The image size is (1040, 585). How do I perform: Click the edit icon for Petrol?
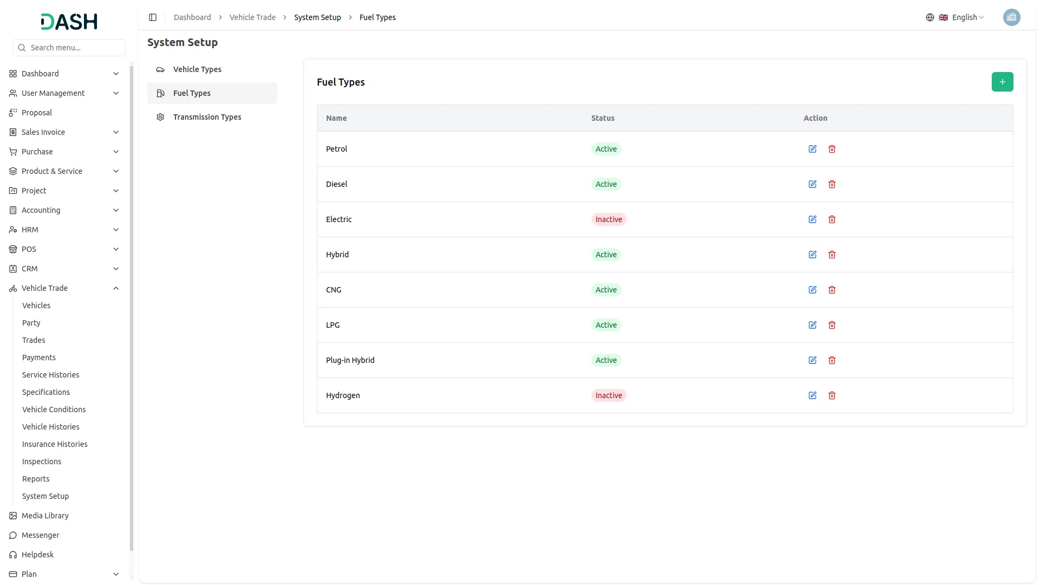pos(812,149)
